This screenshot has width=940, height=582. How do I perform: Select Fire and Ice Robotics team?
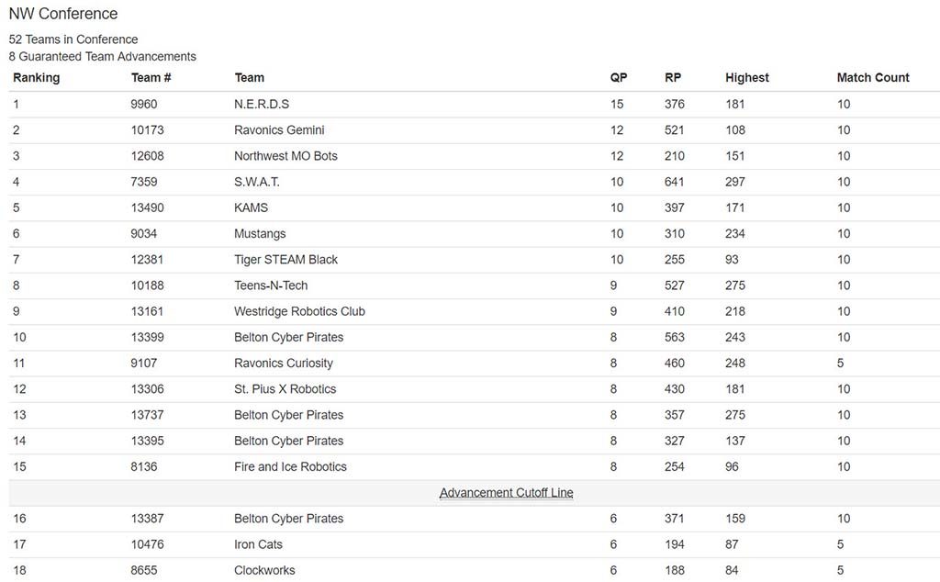point(290,467)
